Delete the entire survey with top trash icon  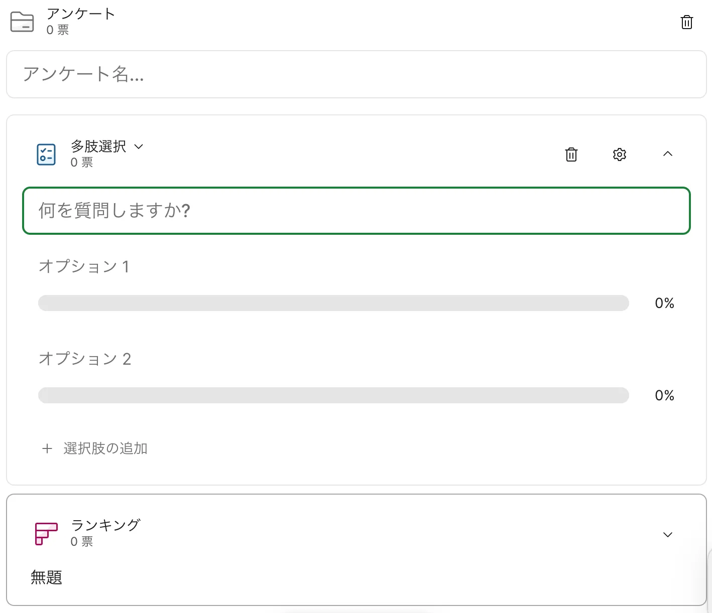686,22
